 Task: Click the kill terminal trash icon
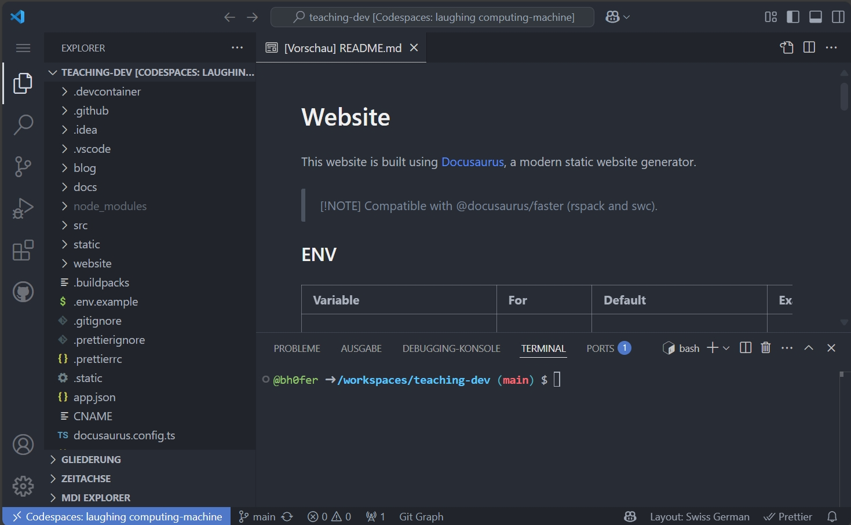click(x=765, y=348)
